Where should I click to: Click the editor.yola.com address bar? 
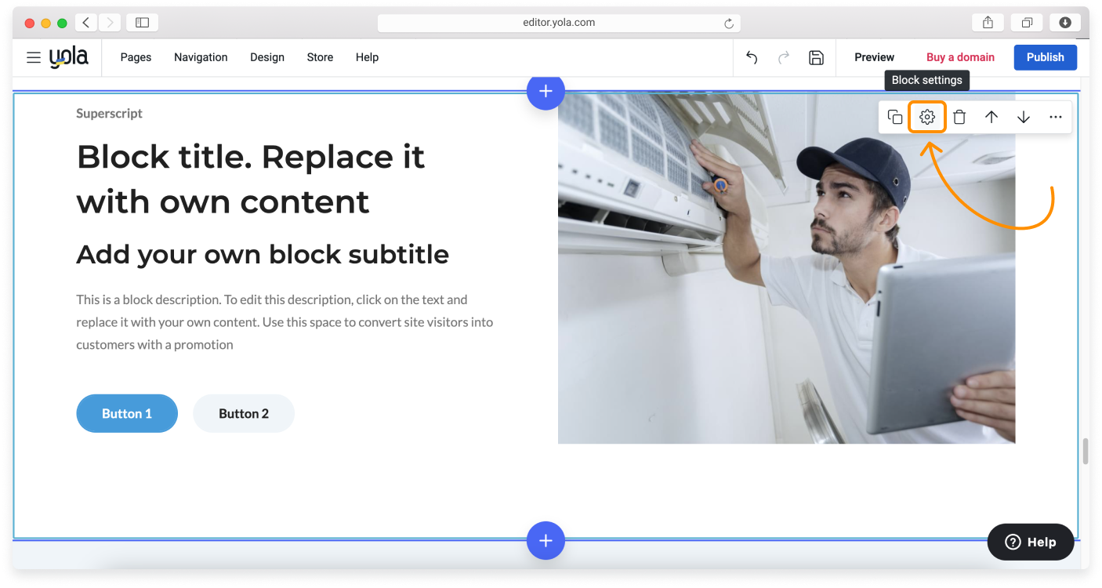pyautogui.click(x=558, y=23)
